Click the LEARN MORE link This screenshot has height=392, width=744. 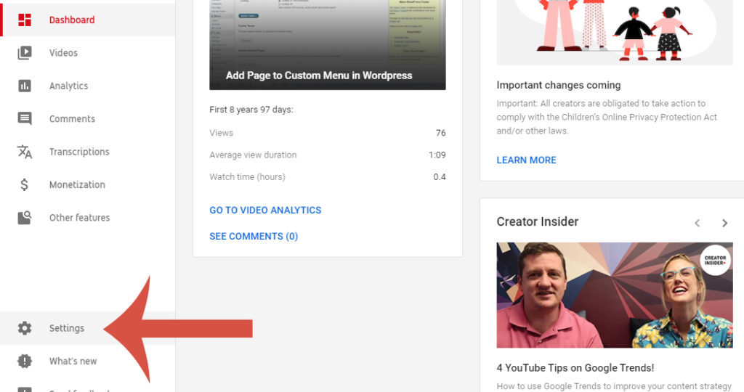(526, 160)
